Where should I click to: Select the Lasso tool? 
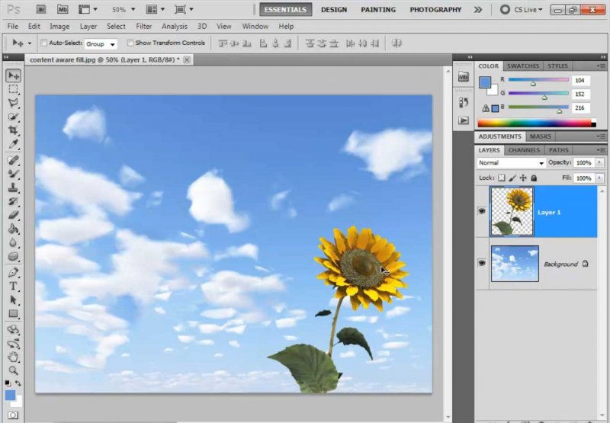pos(13,103)
